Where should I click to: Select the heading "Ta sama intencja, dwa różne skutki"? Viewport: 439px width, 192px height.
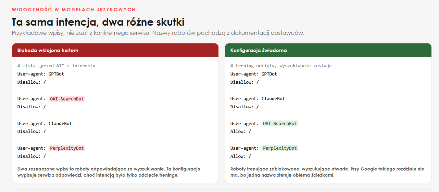[x=98, y=22]
